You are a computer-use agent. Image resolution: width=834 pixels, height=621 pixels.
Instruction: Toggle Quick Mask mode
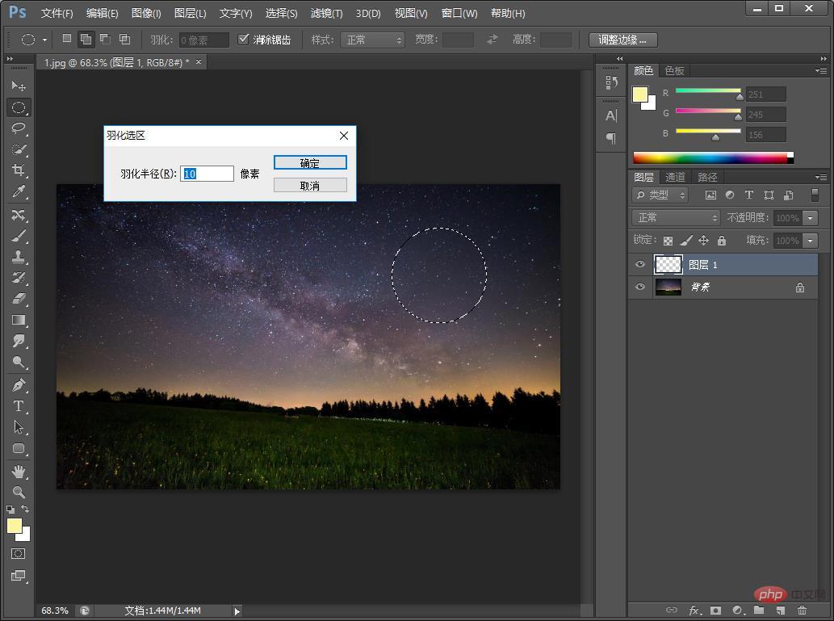point(18,554)
